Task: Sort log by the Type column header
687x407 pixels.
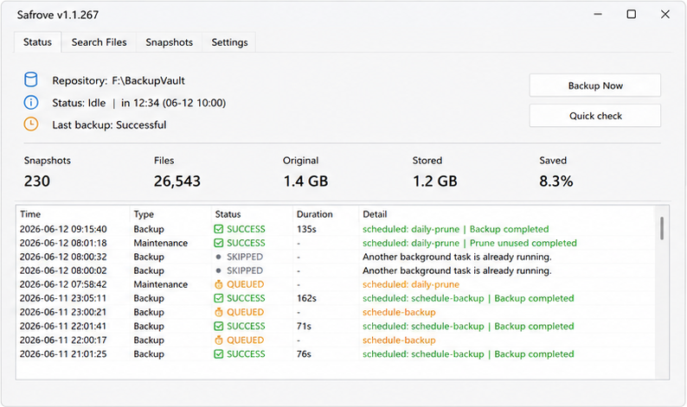Action: (170, 214)
